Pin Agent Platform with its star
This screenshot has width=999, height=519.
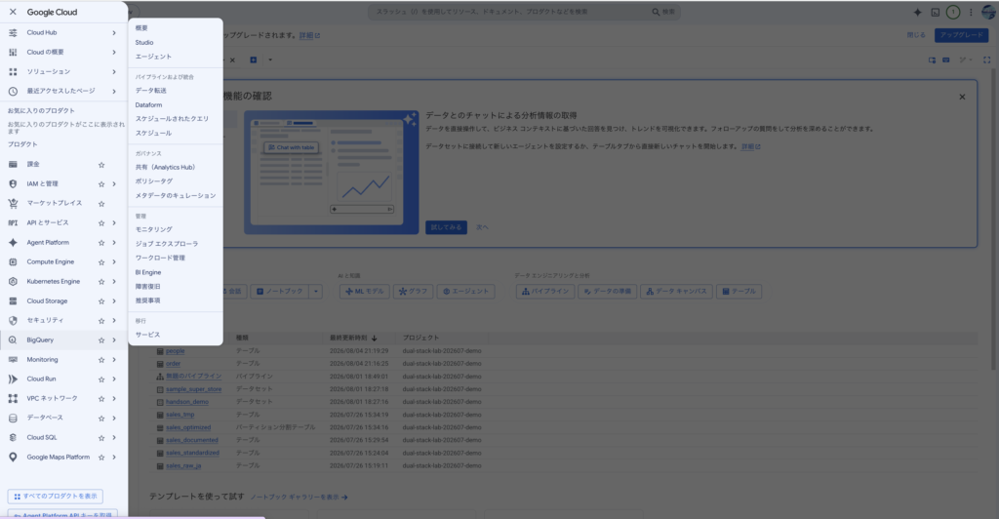click(x=101, y=243)
